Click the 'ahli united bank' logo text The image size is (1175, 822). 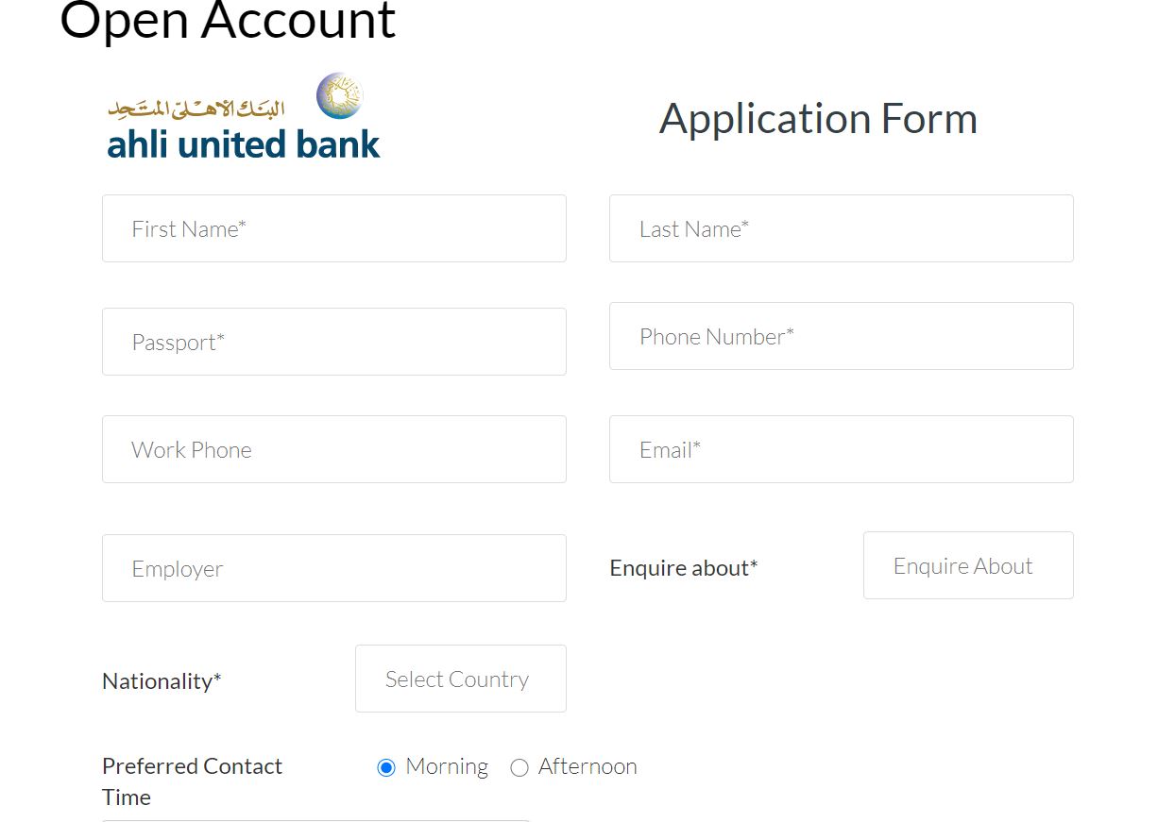[243, 144]
